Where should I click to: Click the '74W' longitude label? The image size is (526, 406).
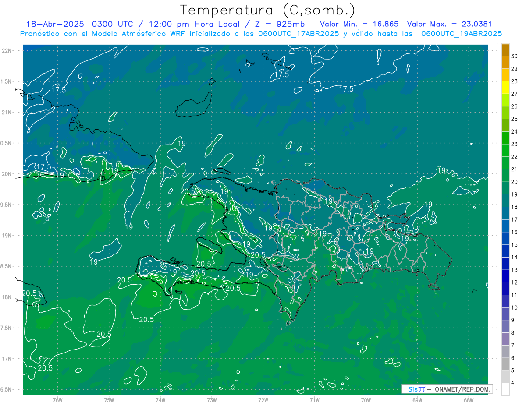point(160,400)
